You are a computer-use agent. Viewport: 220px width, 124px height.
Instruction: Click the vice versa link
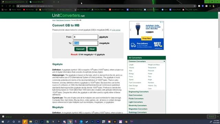click(x=116, y=30)
